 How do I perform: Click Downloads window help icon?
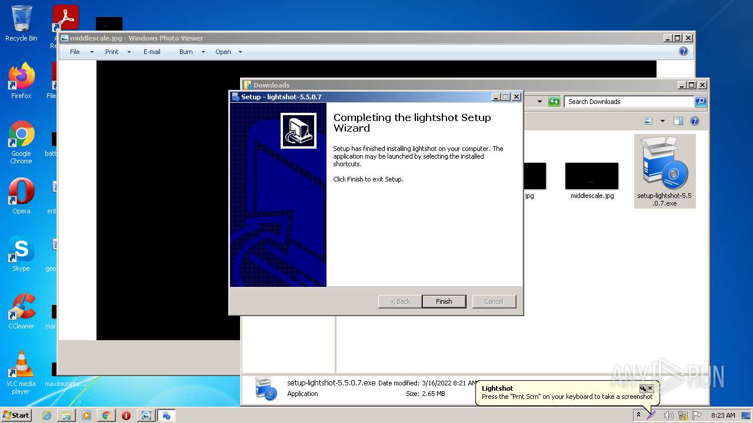click(695, 121)
